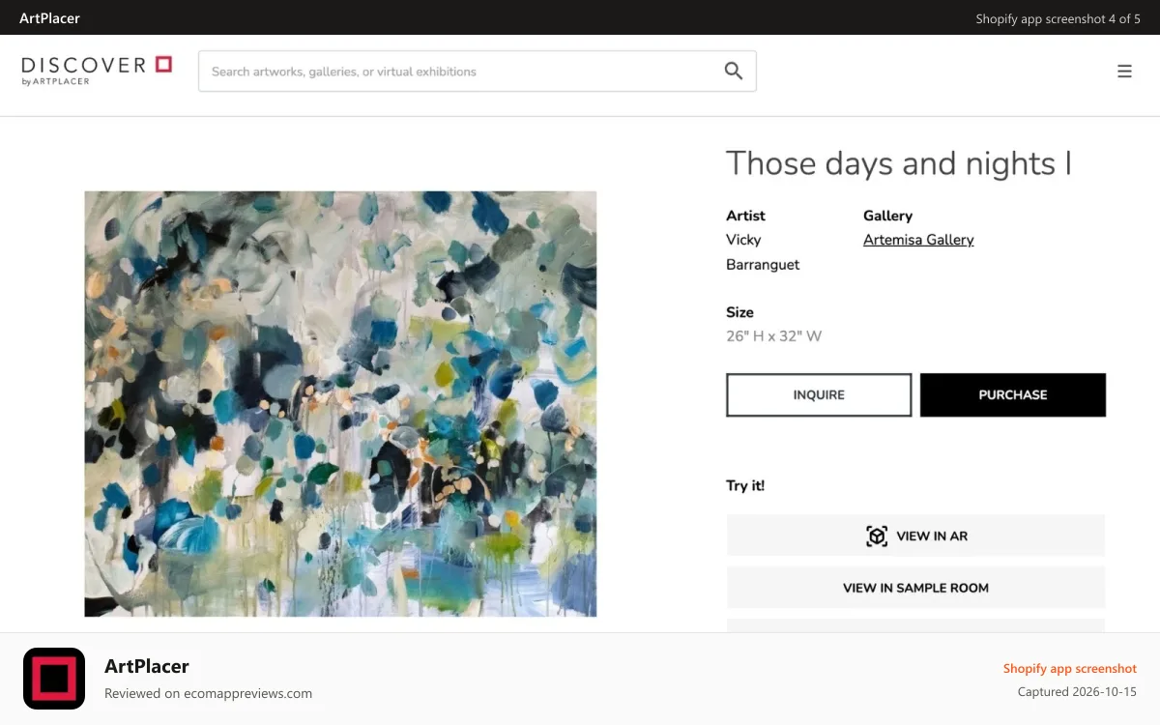Click Shopify app screenshot 4 of 5 text

1058,18
